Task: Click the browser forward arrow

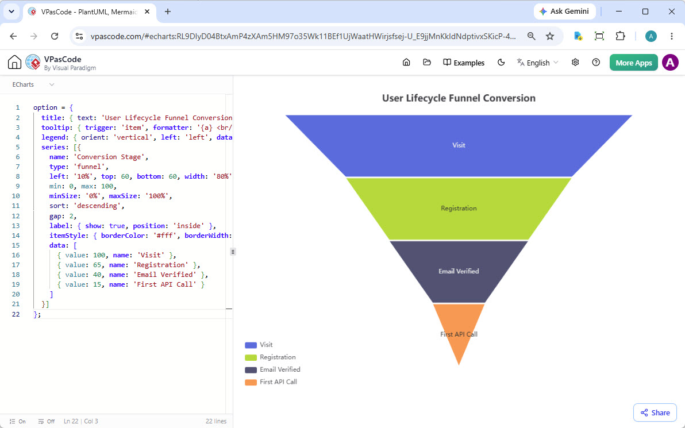Action: (34, 36)
